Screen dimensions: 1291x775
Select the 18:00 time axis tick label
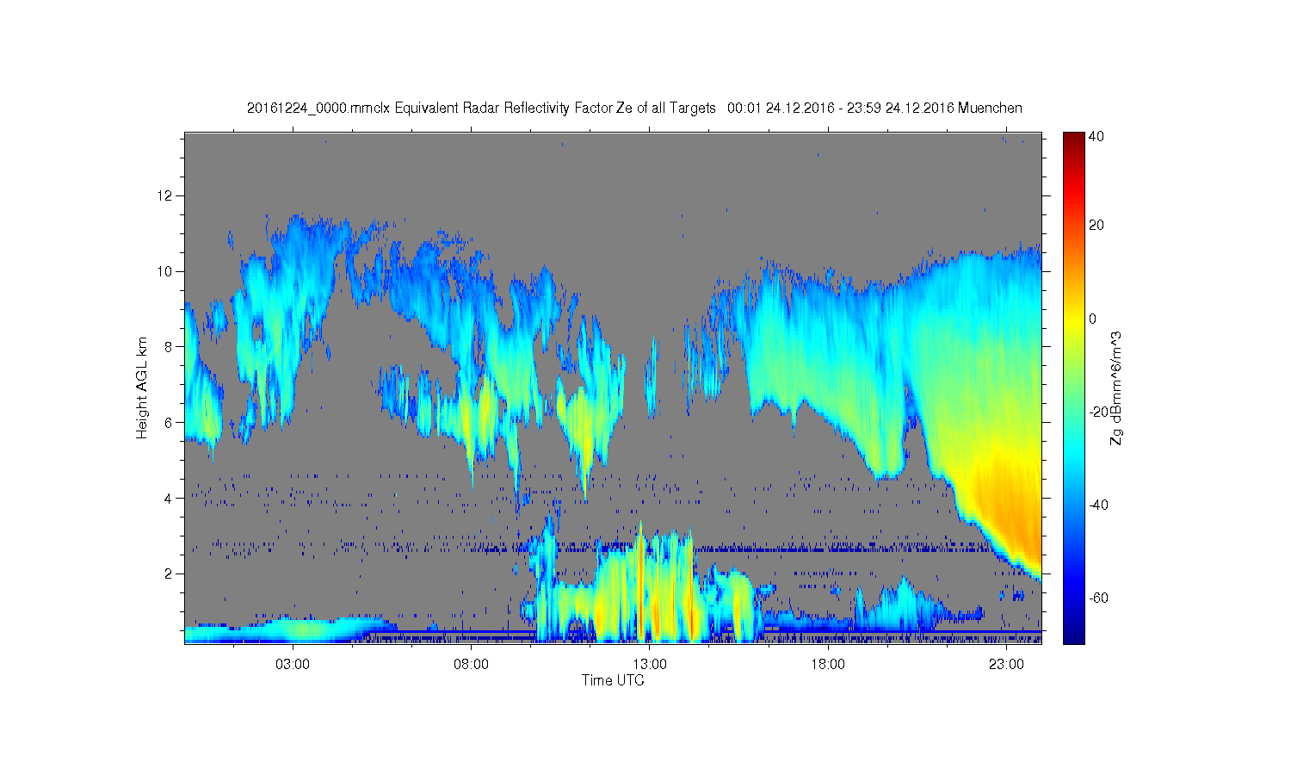click(828, 664)
